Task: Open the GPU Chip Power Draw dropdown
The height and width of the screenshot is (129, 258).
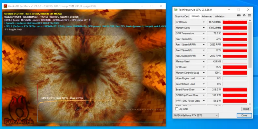Action: pos(204,95)
